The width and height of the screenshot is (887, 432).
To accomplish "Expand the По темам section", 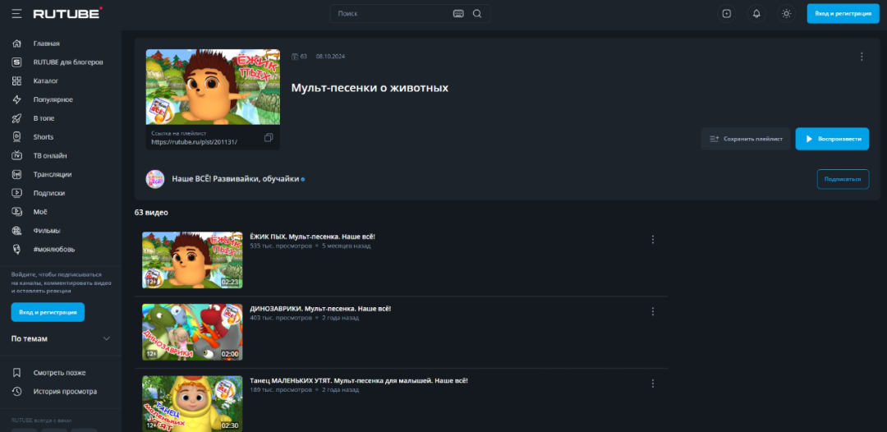I will 106,338.
